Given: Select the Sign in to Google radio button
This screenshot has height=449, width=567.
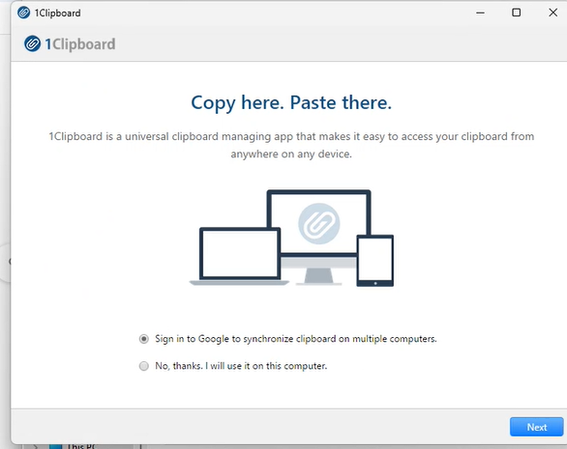Looking at the screenshot, I should (144, 339).
